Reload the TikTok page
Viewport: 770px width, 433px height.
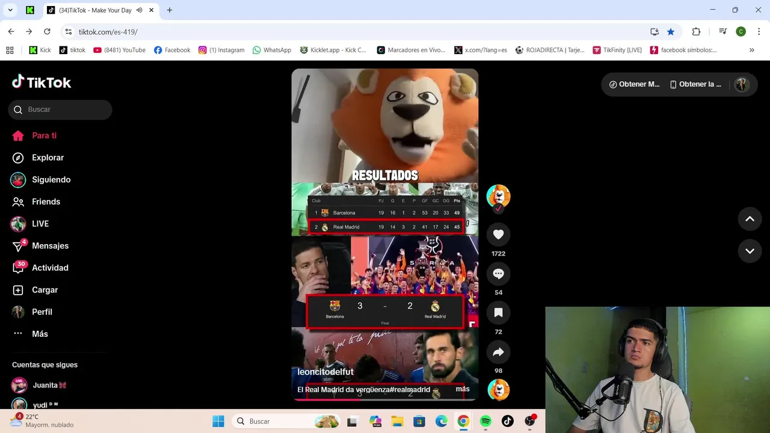coord(47,31)
